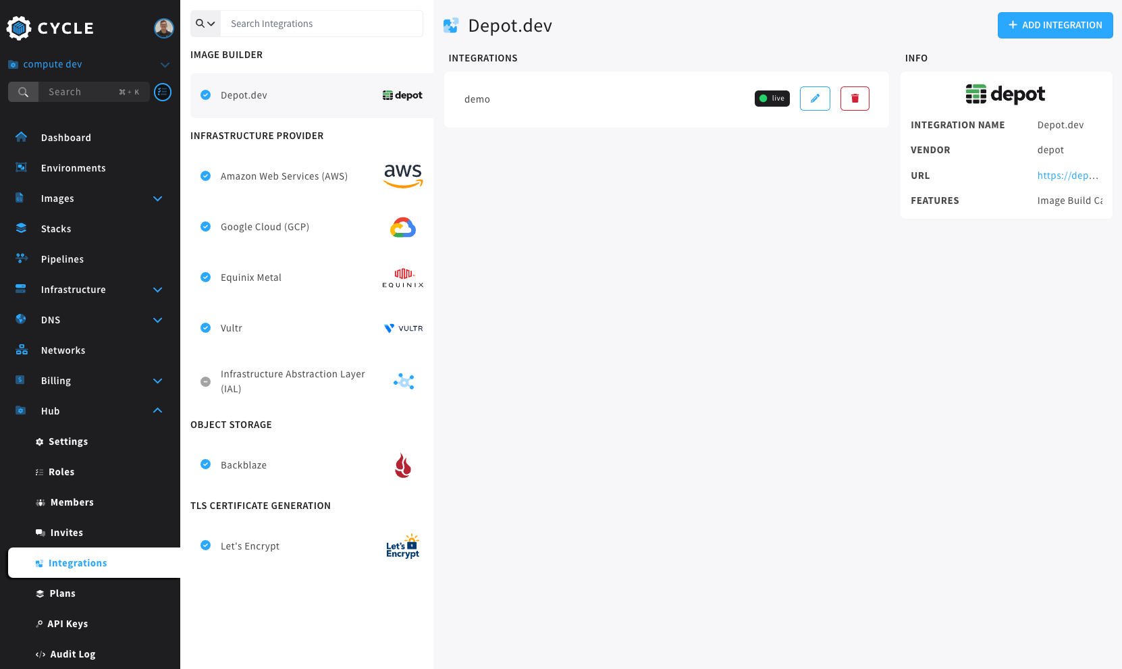
Task: Click the Add Integration button
Action: [x=1055, y=25]
